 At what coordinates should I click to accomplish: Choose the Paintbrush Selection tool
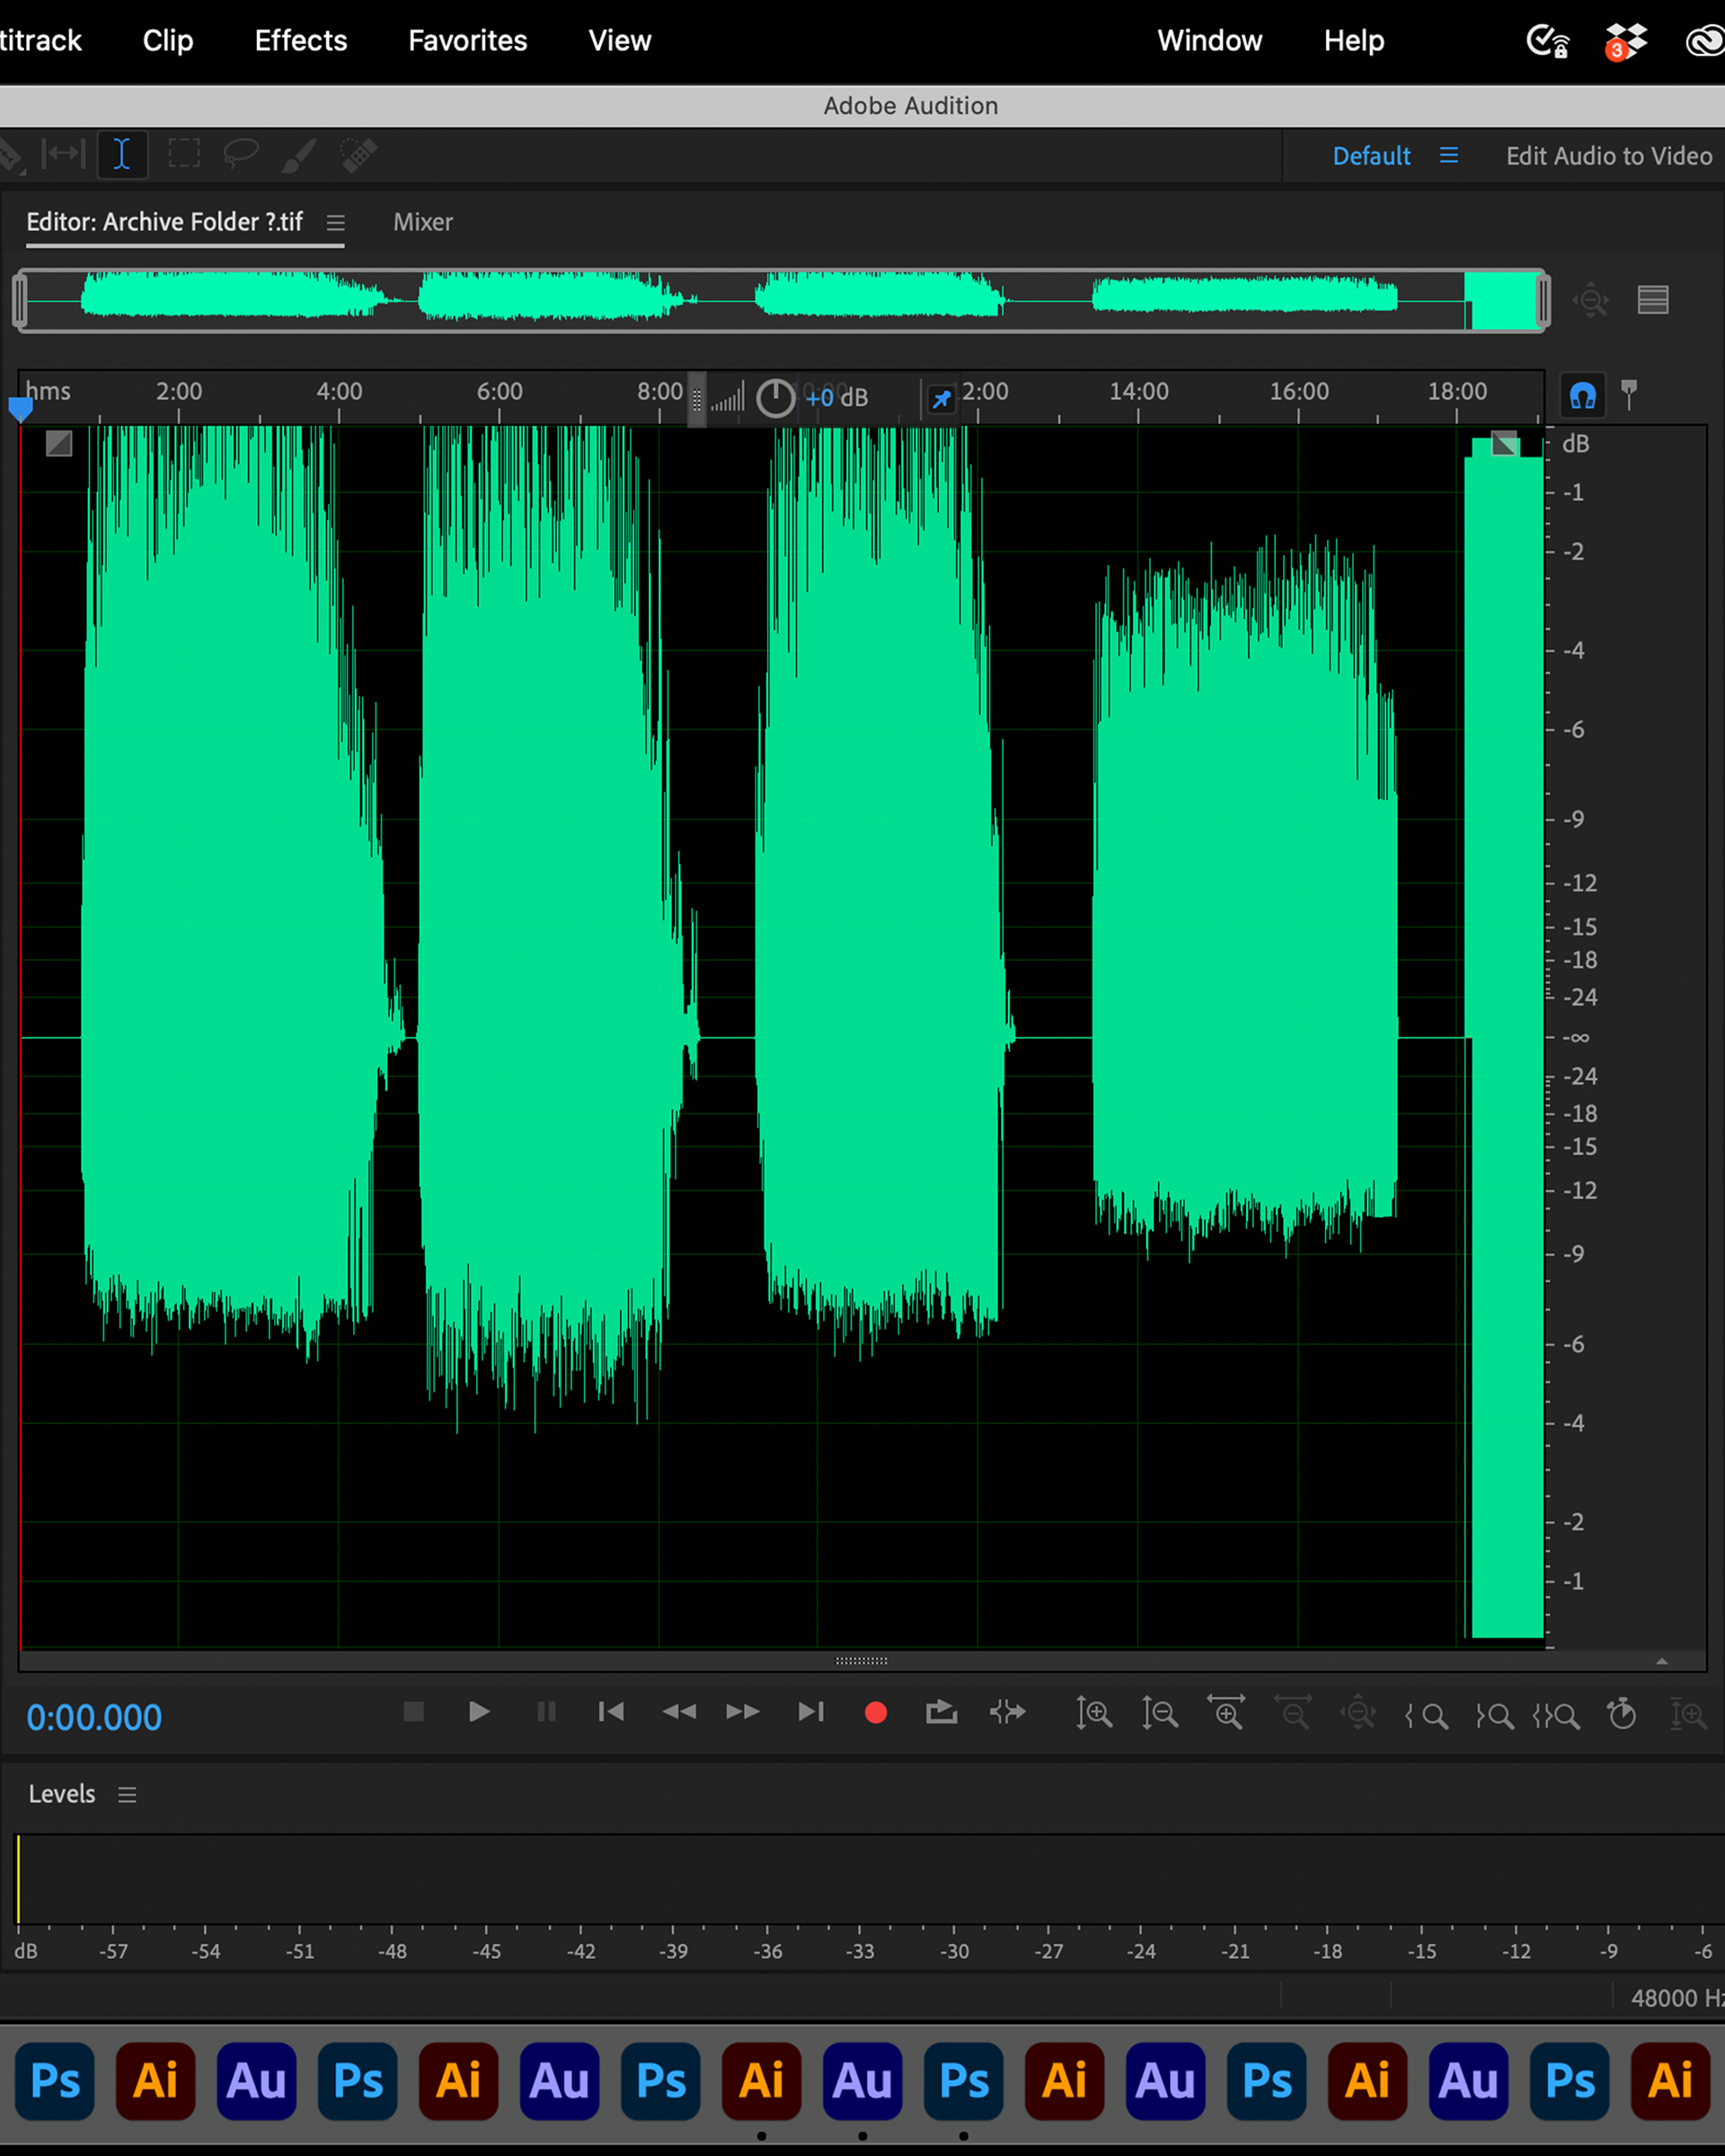299,155
